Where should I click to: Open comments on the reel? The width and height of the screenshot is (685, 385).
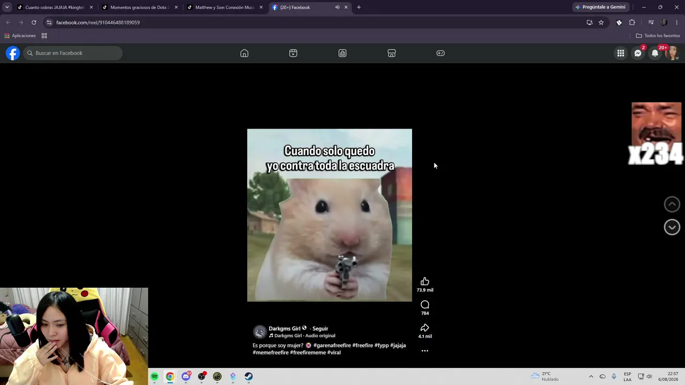tap(425, 305)
